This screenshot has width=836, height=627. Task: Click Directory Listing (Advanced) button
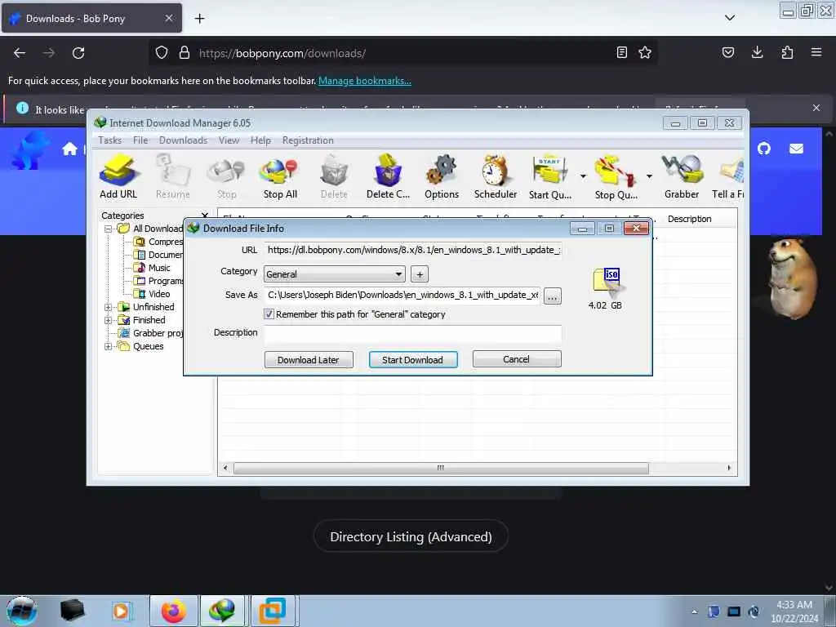[411, 536]
